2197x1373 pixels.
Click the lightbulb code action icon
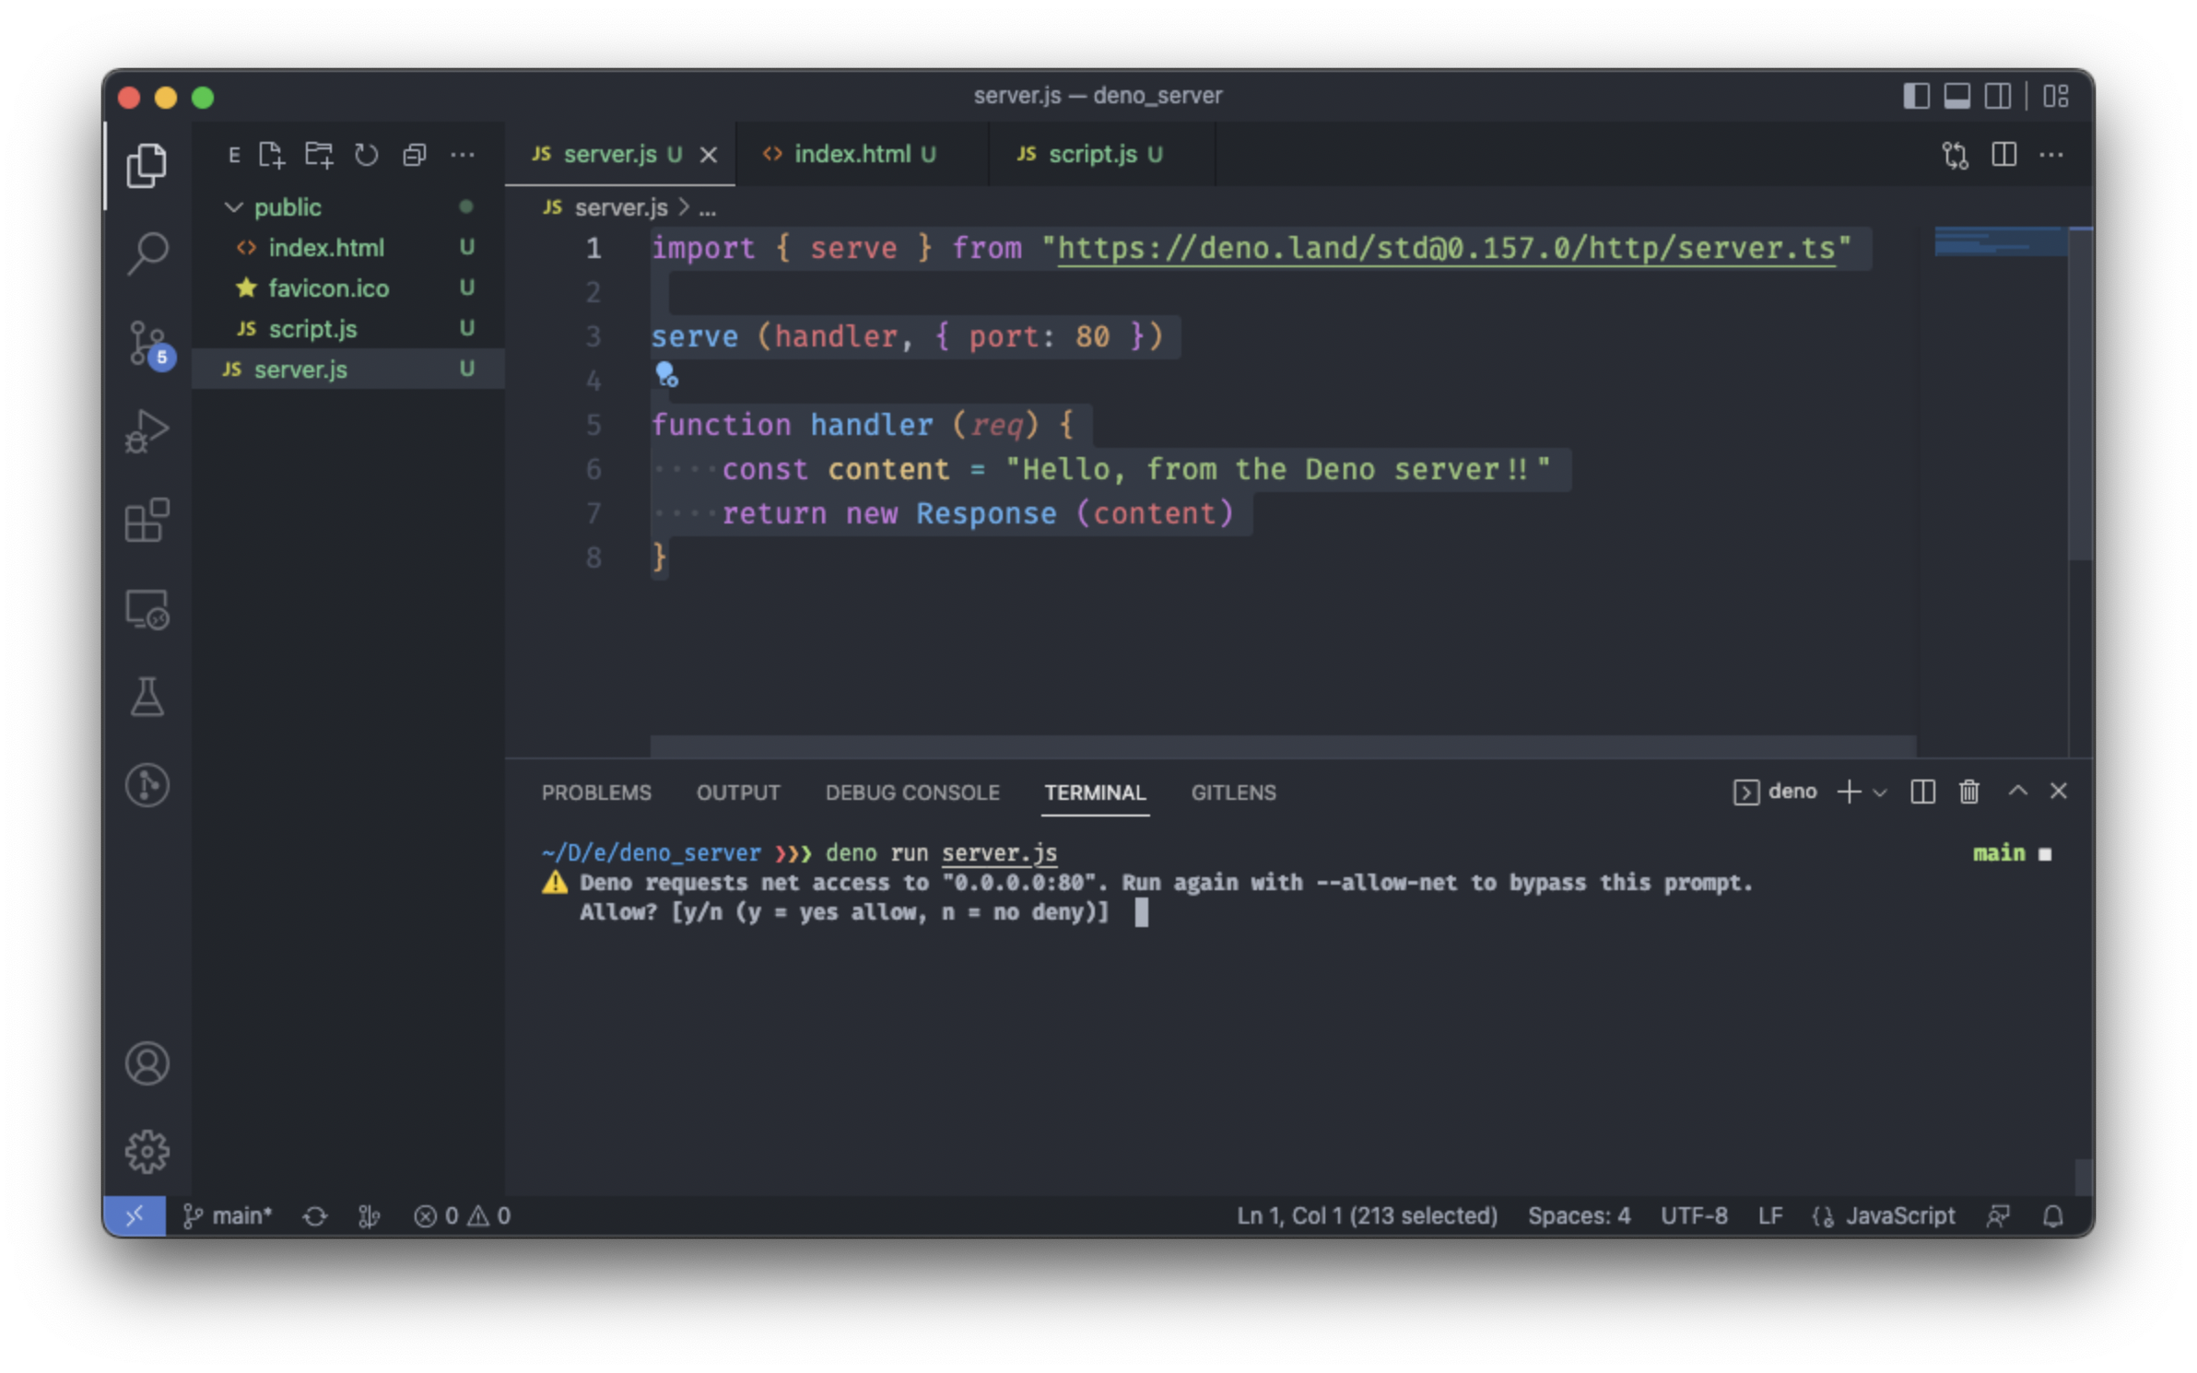pos(666,374)
